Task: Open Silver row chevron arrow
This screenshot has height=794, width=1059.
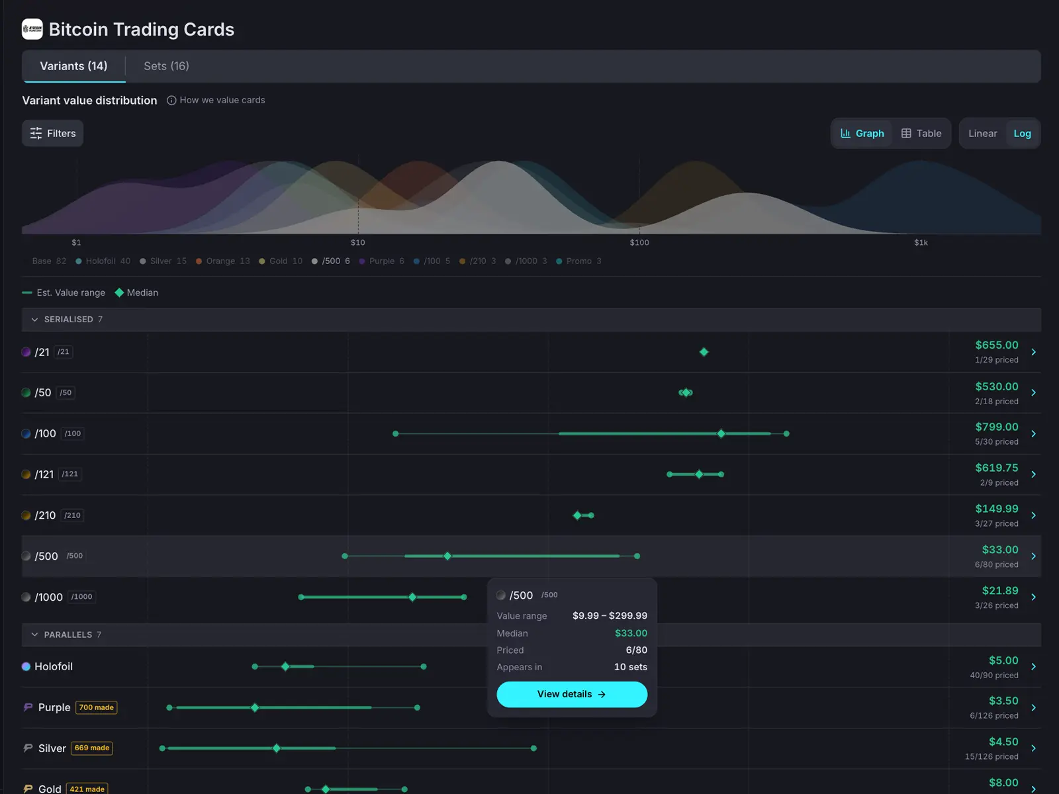Action: click(x=1033, y=748)
